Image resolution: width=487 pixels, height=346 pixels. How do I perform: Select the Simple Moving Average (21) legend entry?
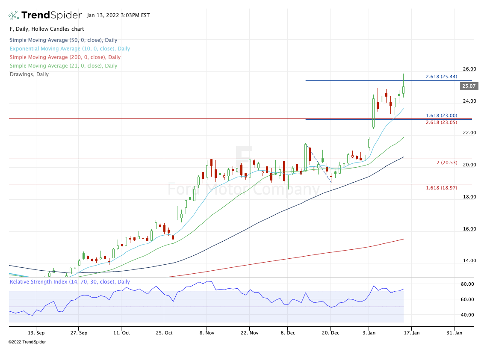tap(63, 66)
